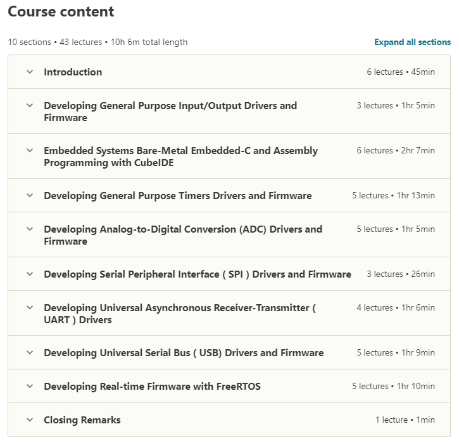Expand the UART Drivers section chevron

(30, 308)
